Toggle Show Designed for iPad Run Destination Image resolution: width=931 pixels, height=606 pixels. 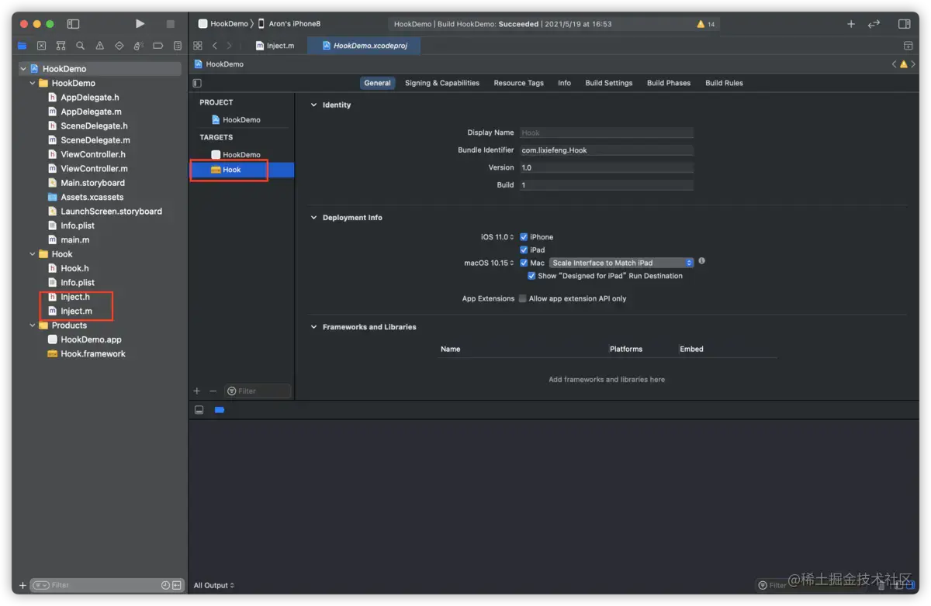click(531, 276)
